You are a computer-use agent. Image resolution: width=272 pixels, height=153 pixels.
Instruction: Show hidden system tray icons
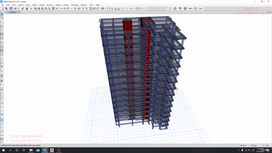(x=239, y=150)
